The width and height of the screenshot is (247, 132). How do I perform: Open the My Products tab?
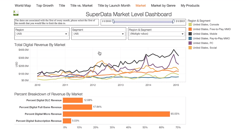190,5
